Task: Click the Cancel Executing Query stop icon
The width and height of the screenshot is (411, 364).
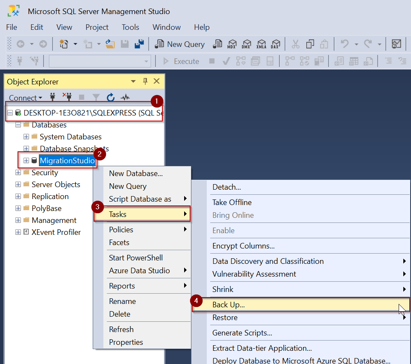Action: click(x=212, y=61)
